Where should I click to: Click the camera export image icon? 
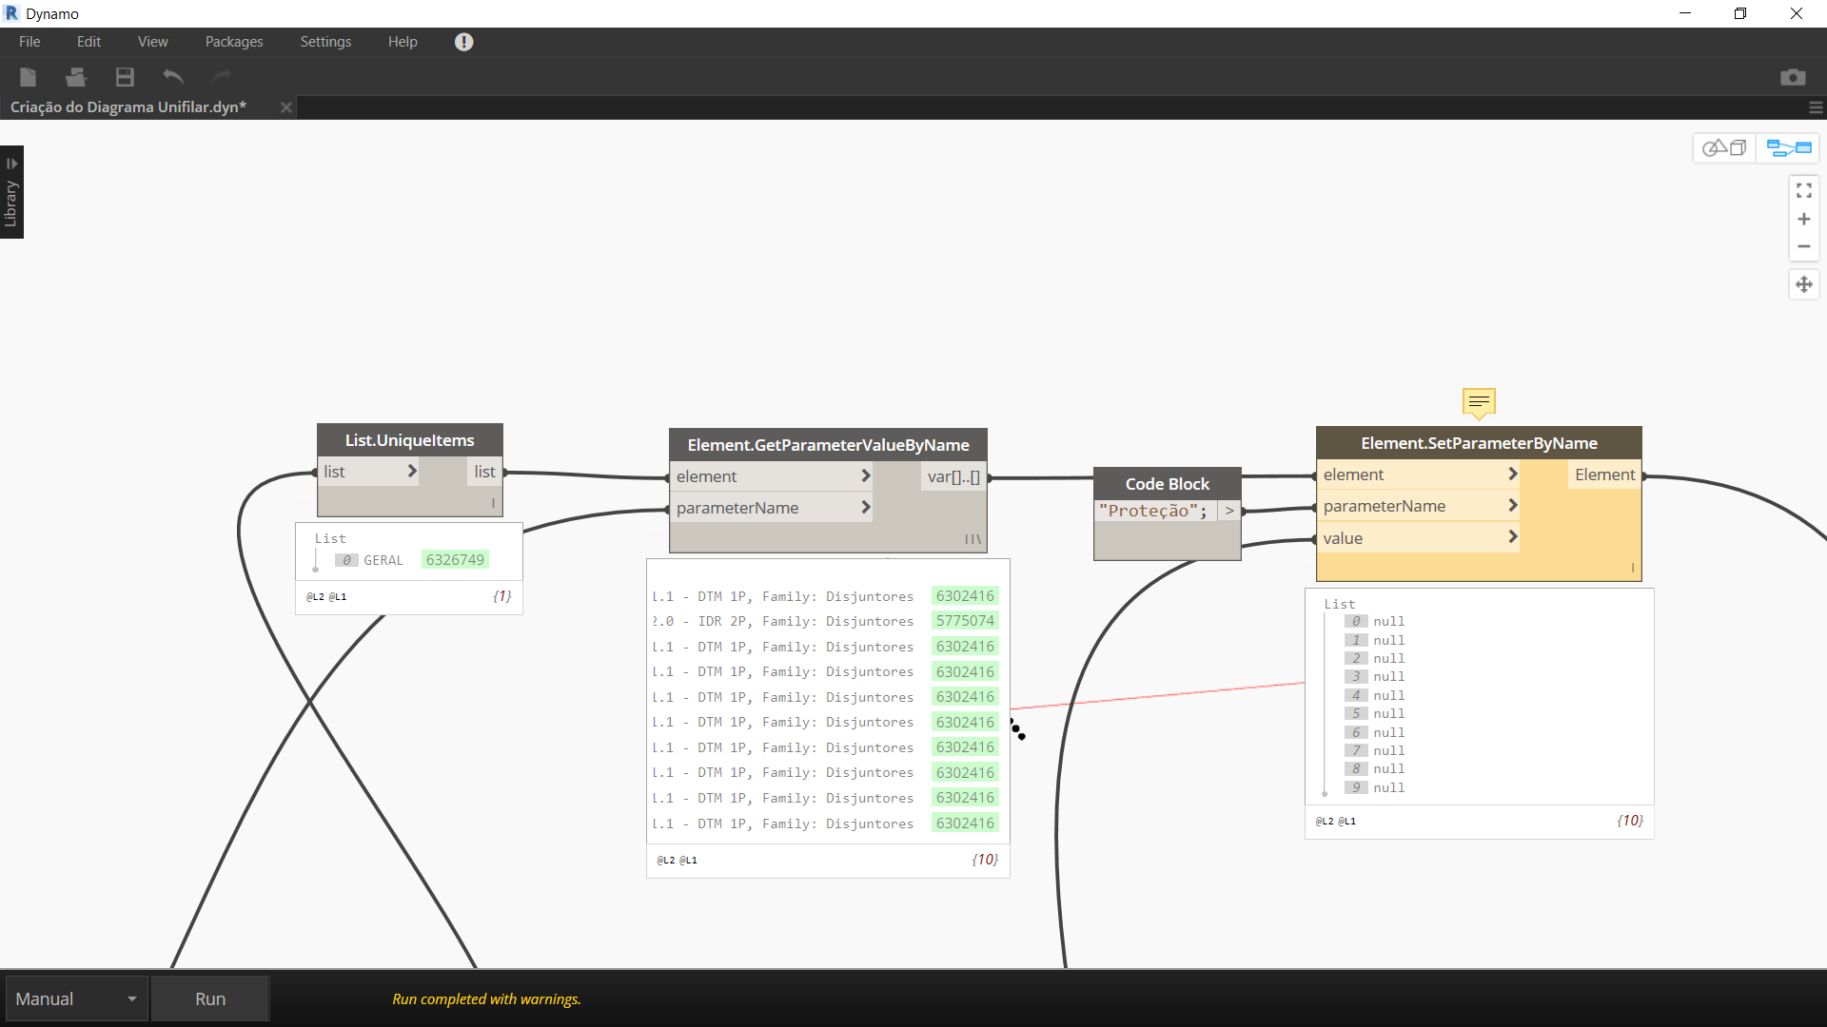[1793, 77]
